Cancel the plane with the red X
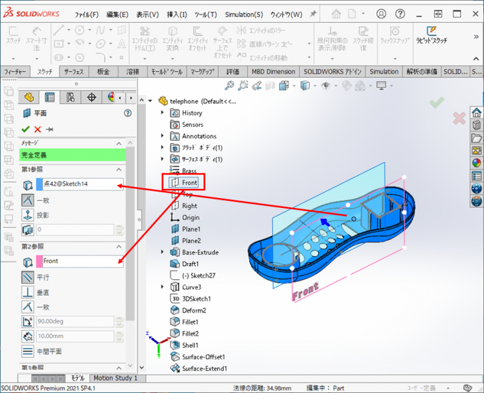The height and width of the screenshot is (393, 484). (x=37, y=129)
